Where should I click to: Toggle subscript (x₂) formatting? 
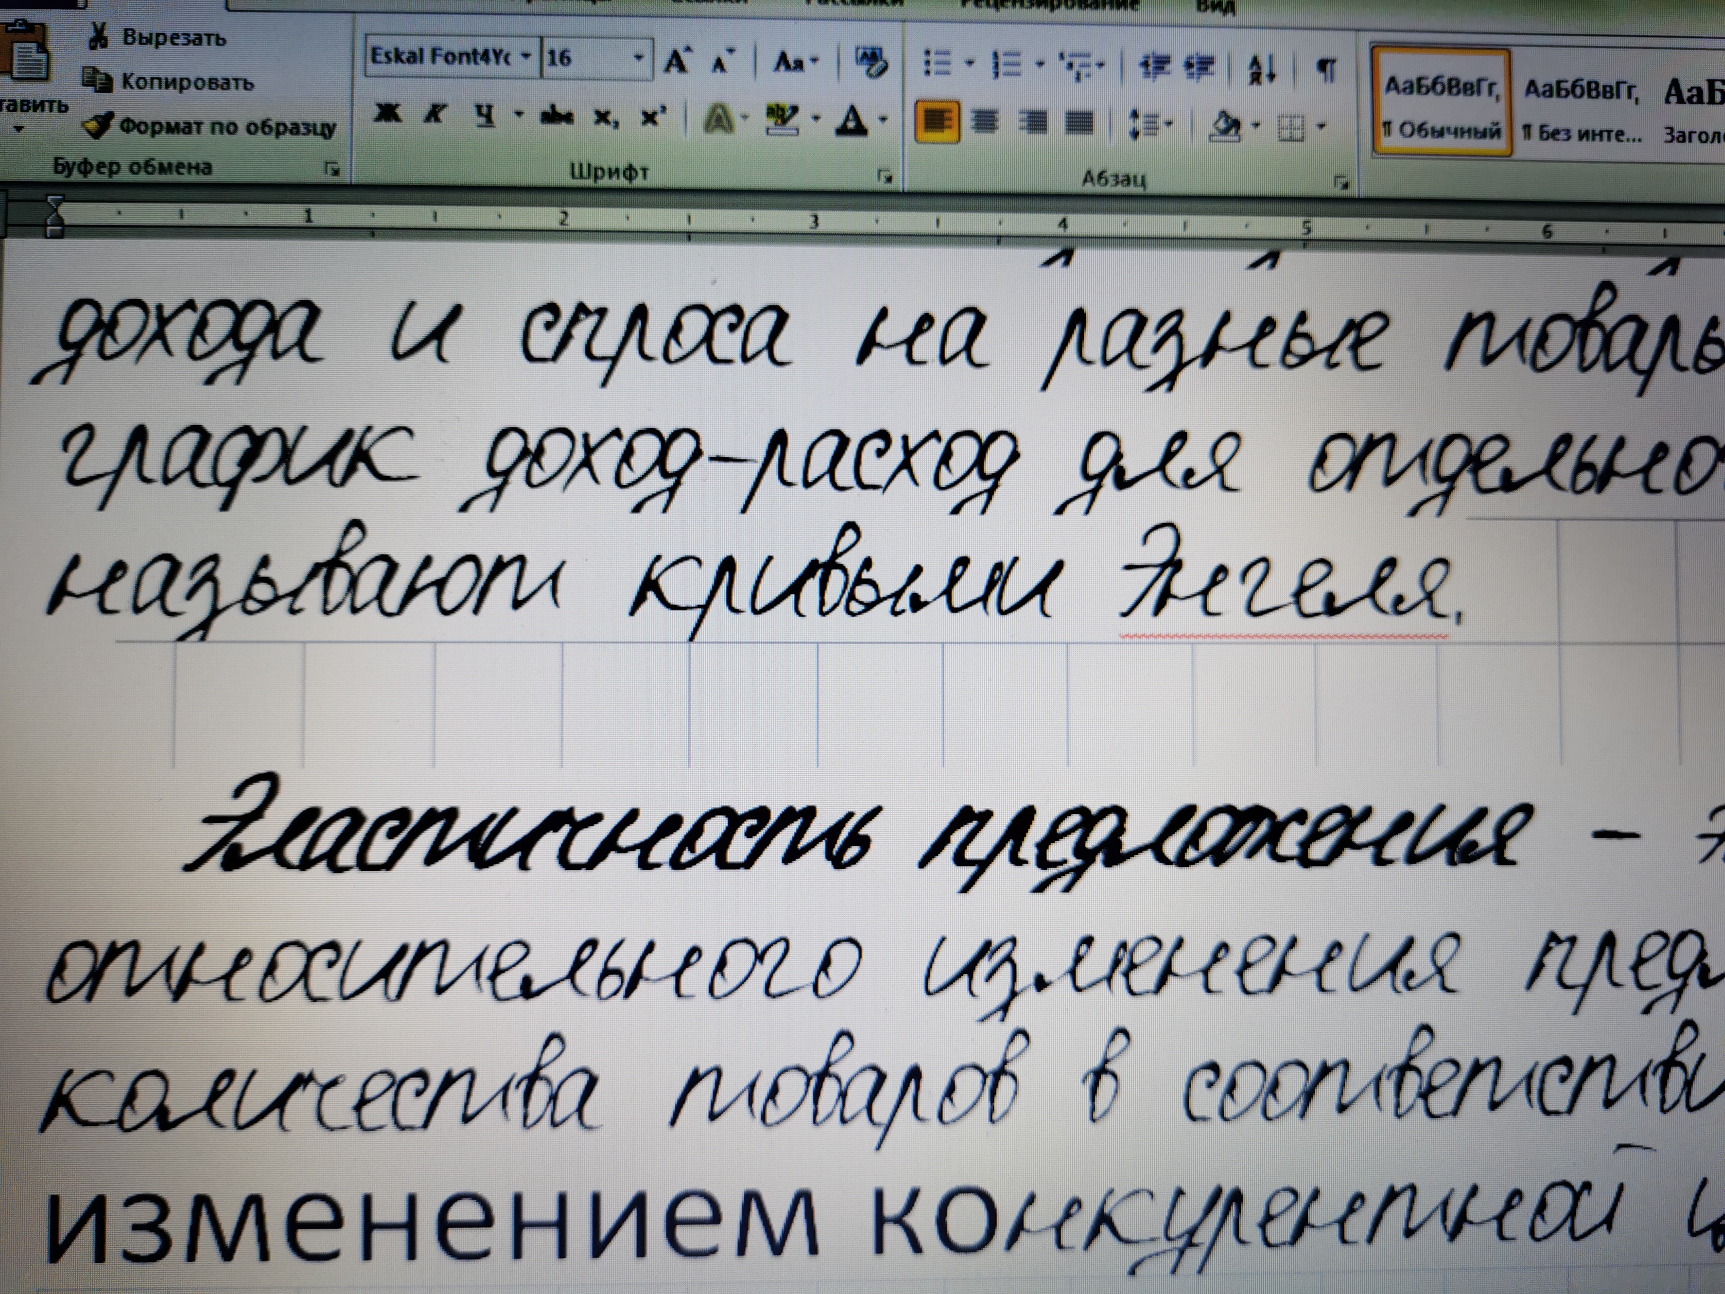(605, 119)
